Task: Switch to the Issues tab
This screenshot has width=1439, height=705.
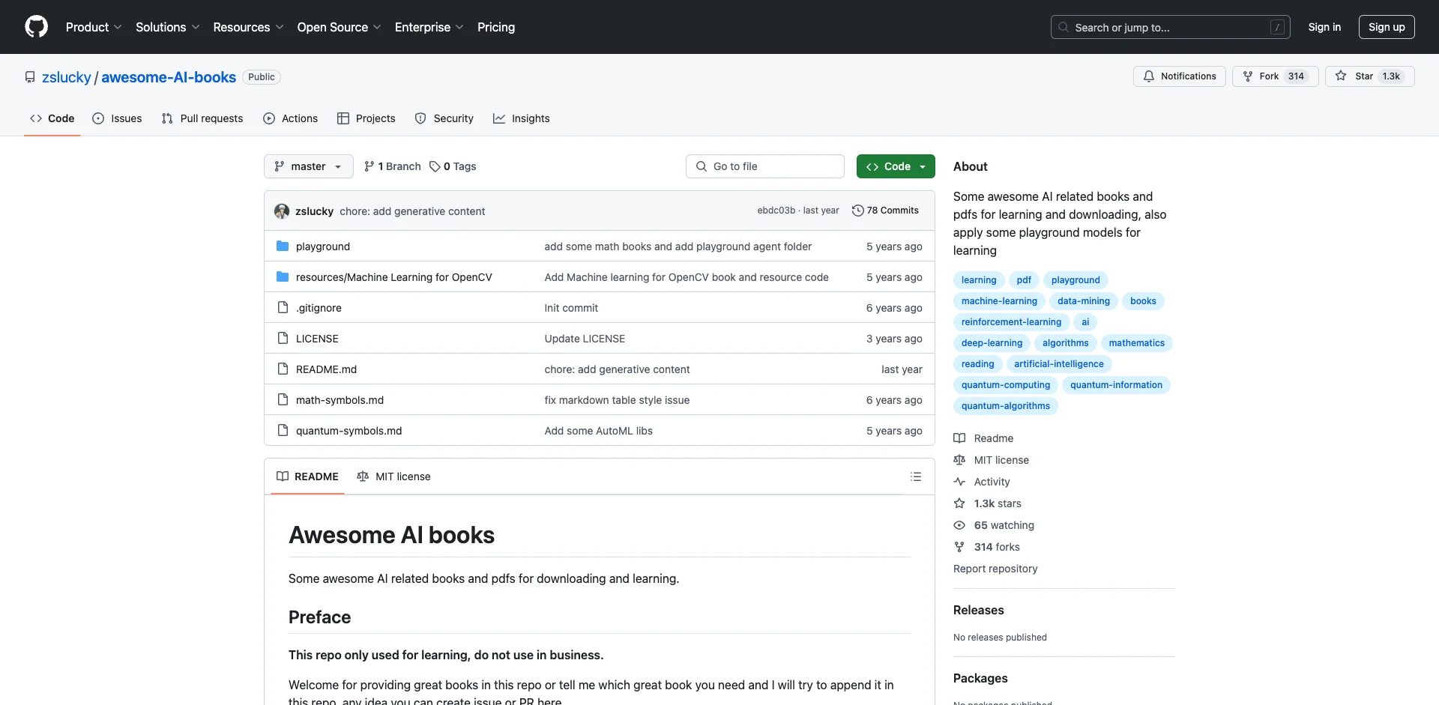Action: click(x=117, y=118)
